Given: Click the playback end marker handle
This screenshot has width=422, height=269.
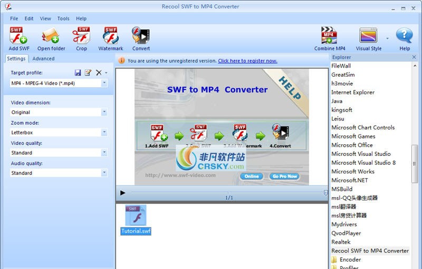Looking at the screenshot, I should (x=325, y=193).
